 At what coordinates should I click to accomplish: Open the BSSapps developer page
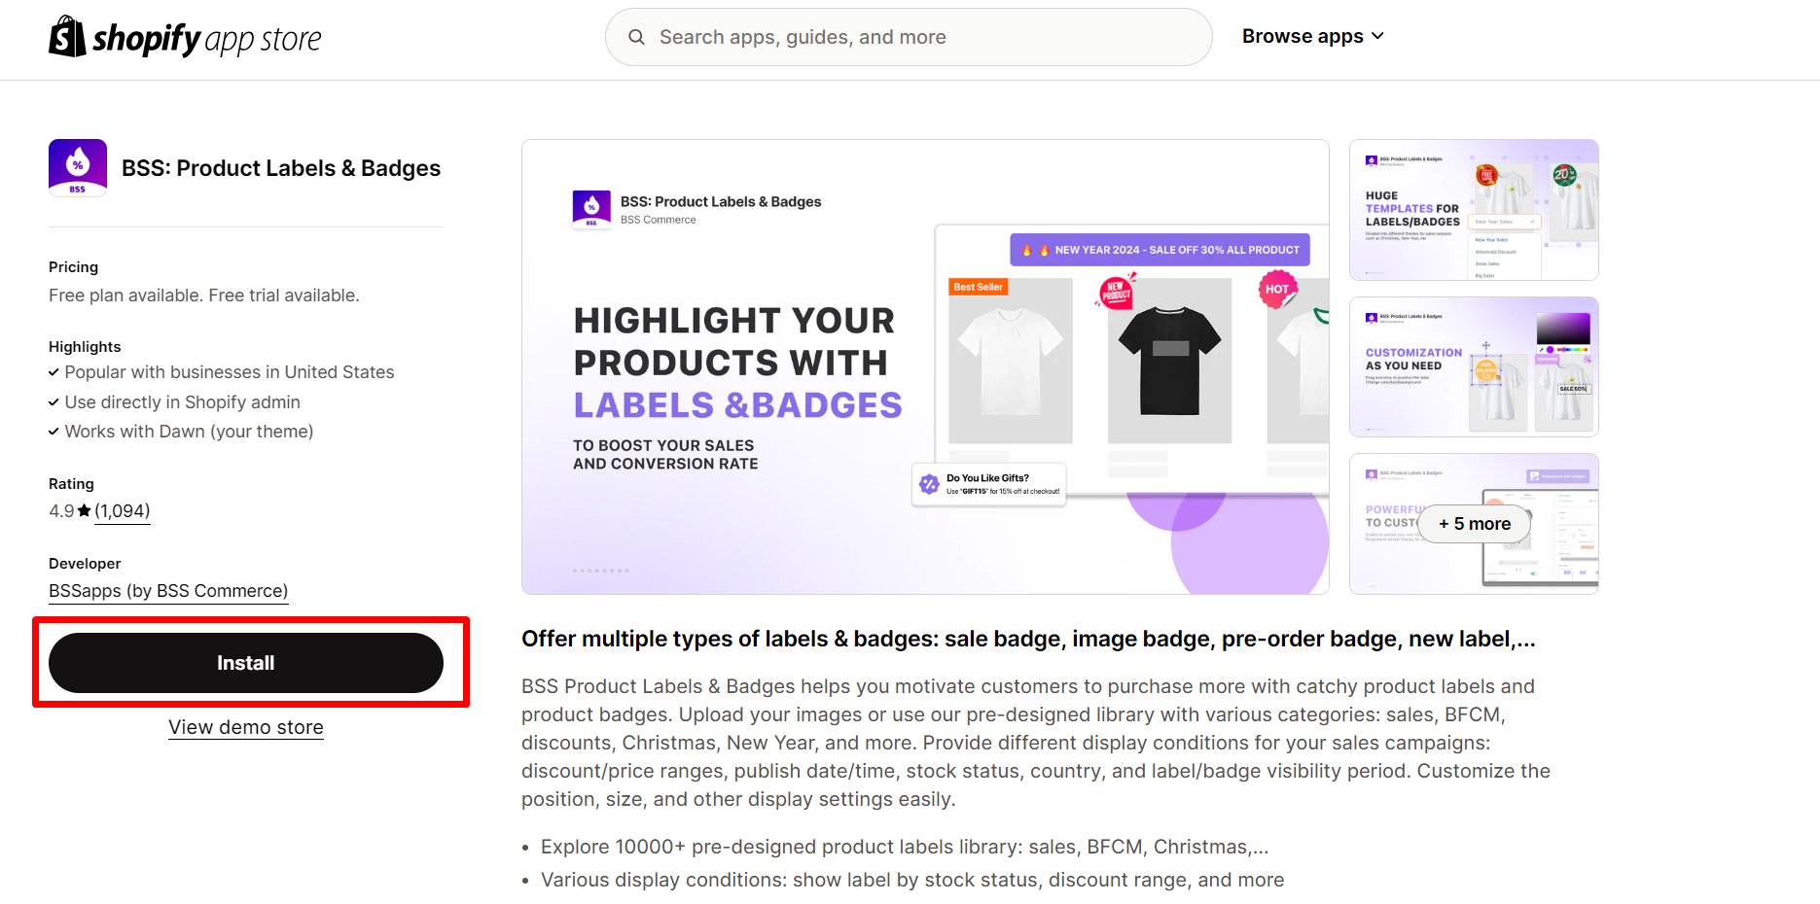[167, 590]
